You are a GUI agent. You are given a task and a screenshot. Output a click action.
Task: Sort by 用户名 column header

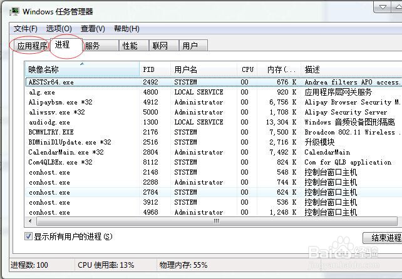204,69
